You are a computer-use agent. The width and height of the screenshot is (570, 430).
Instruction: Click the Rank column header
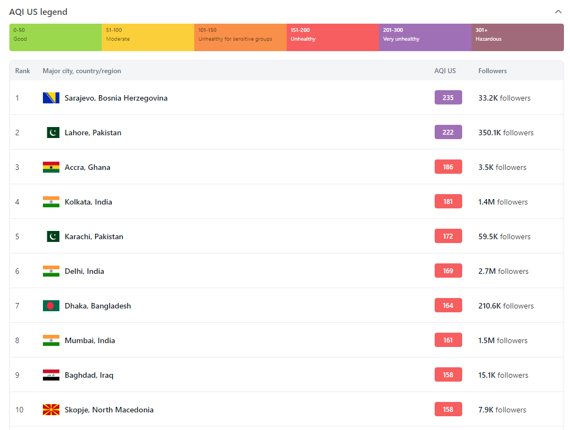(x=23, y=71)
